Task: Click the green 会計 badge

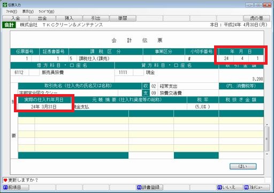Action: click(9, 25)
